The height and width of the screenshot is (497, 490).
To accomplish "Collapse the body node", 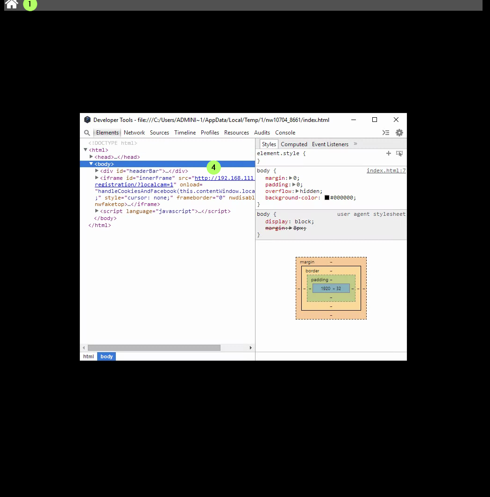I will coord(91,164).
